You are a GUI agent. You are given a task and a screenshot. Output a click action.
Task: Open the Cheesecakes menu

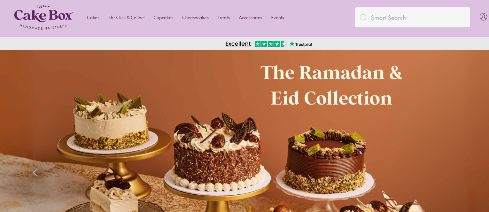pyautogui.click(x=195, y=18)
